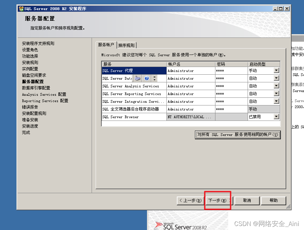Click NT AUTHORITY\LOCAL account cell
The image size is (304, 230).
(x=191, y=117)
